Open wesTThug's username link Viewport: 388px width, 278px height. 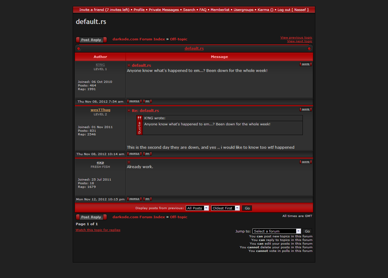point(100,110)
